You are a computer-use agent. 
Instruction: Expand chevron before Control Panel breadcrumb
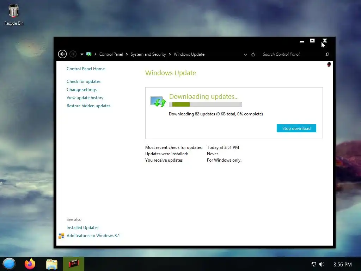pos(96,54)
